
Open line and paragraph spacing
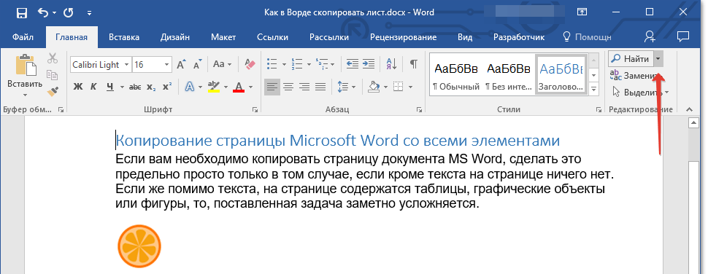343,87
